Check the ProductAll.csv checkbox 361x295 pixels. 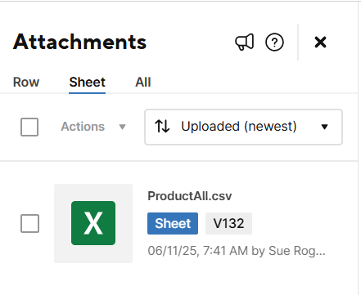tap(29, 223)
